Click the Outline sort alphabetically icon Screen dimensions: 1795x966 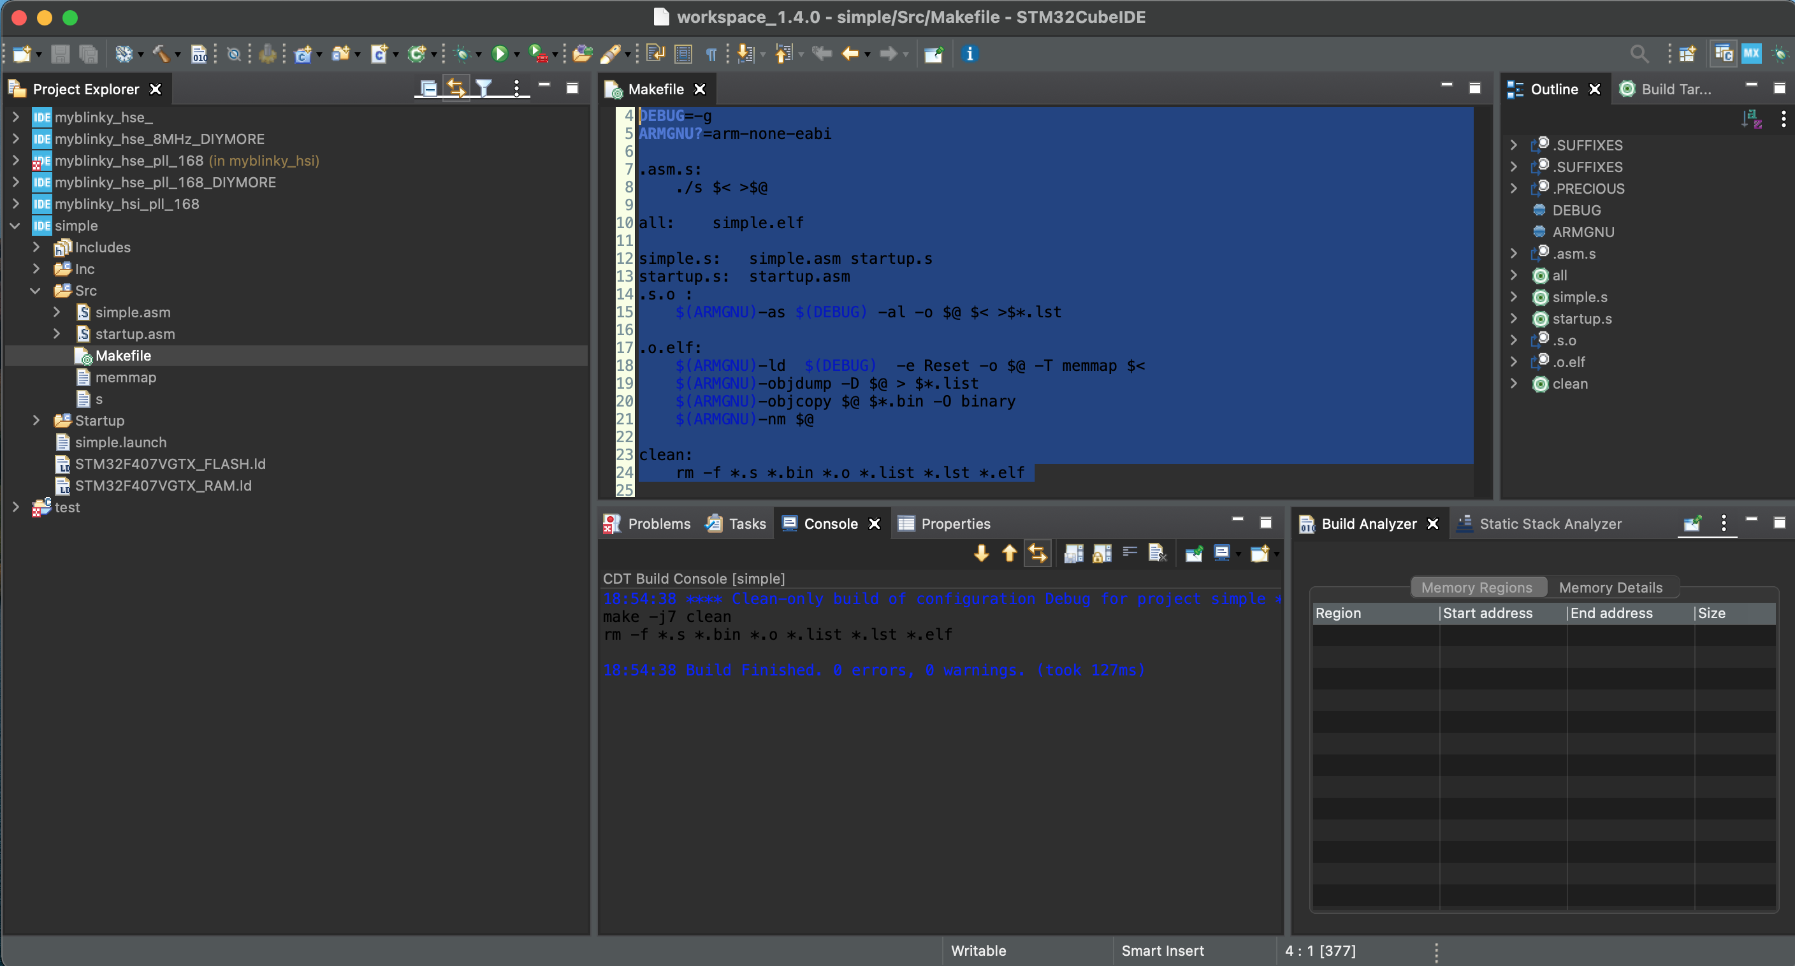tap(1752, 119)
